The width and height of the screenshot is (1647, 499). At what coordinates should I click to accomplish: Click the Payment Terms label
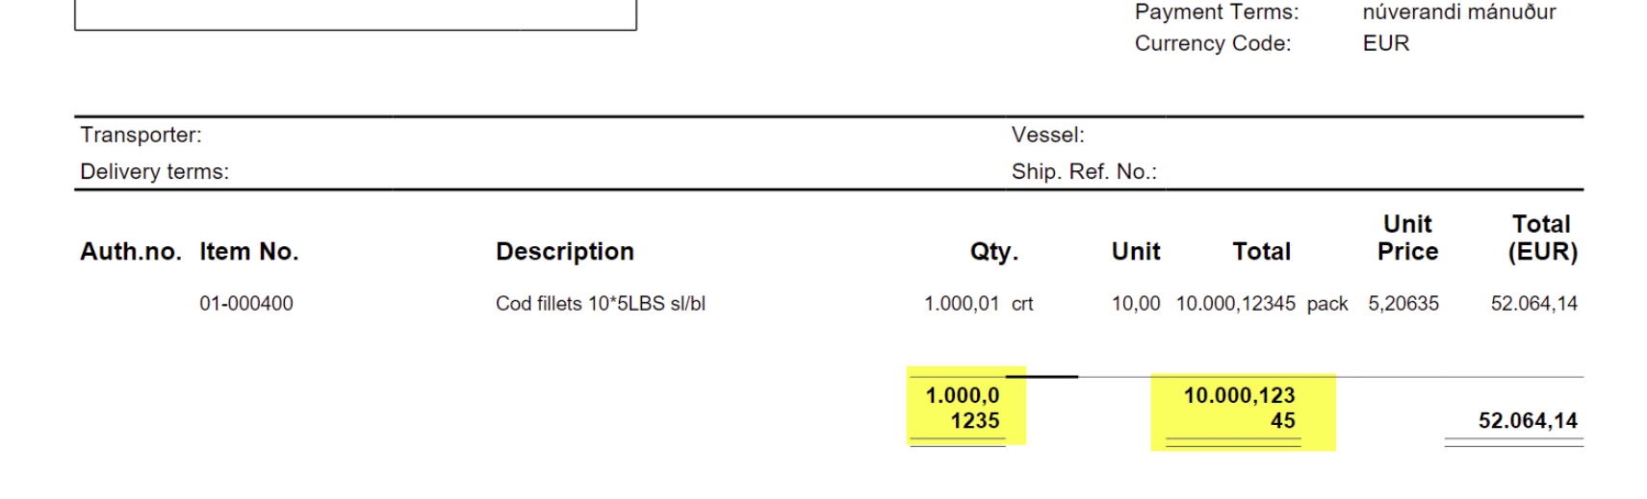1216,12
